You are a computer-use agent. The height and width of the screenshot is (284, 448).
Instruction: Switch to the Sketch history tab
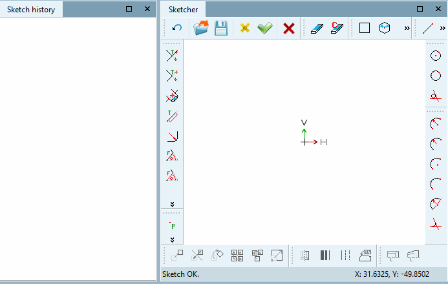point(31,10)
